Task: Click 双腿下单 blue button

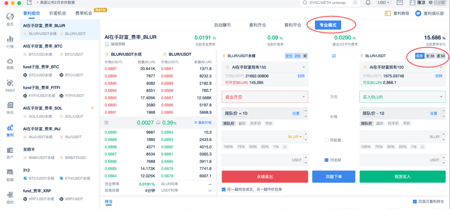Action: 334,177
